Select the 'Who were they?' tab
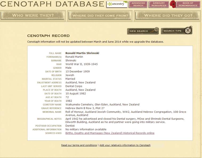Image resolution: width=202 pixels, height=158 pixels. pyautogui.click(x=33, y=16)
